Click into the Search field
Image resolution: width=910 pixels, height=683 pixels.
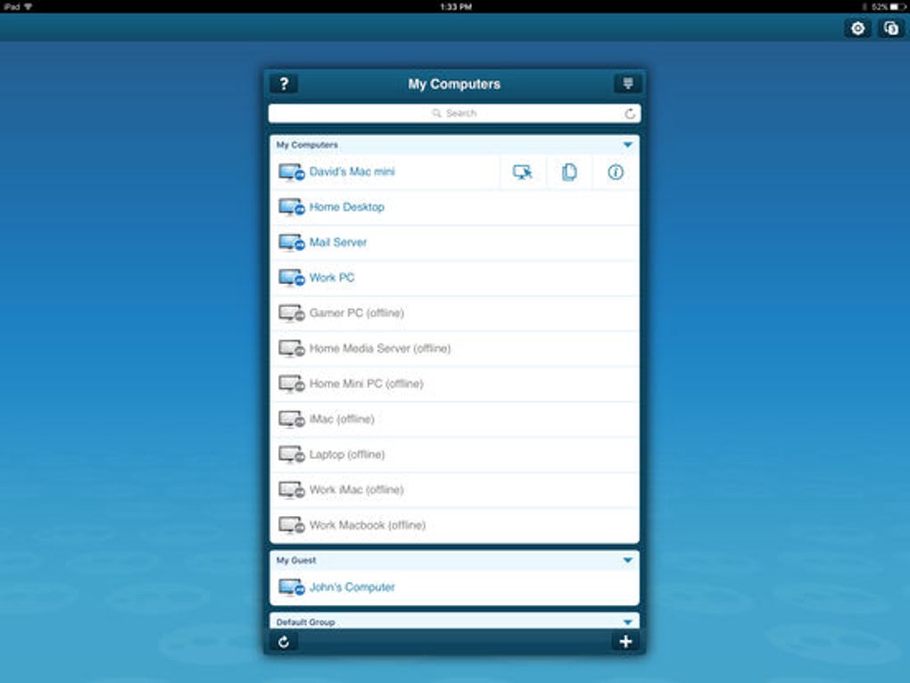click(x=454, y=113)
